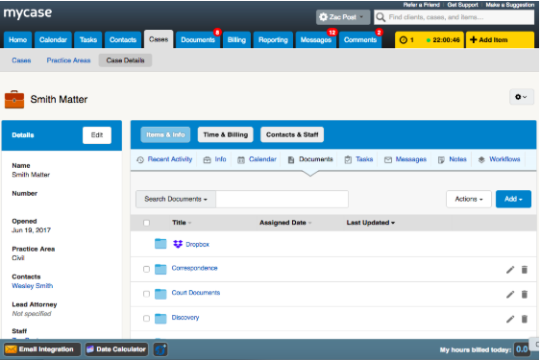Edit the Correspondence folder with pencil icon
Image resolution: width=541 pixels, height=360 pixels.
(510, 270)
